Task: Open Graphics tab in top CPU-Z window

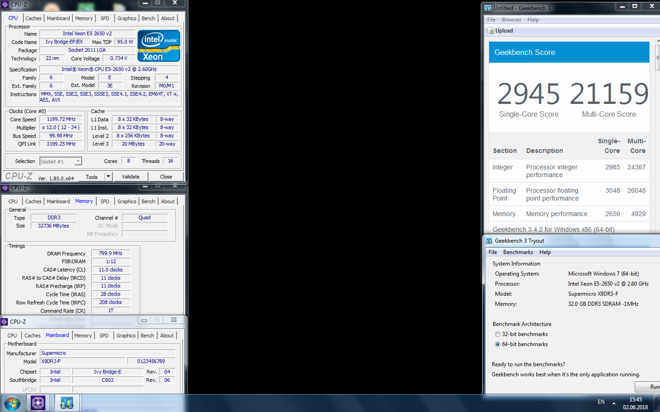Action: click(x=127, y=18)
